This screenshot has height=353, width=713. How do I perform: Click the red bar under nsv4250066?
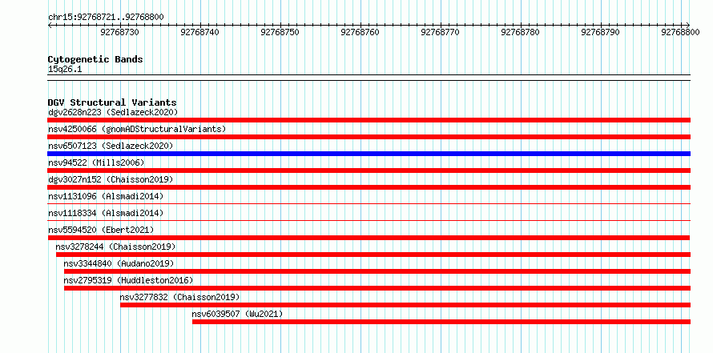coord(369,137)
